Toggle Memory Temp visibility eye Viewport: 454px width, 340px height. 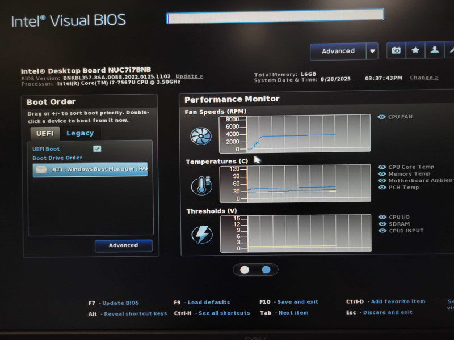(382, 174)
